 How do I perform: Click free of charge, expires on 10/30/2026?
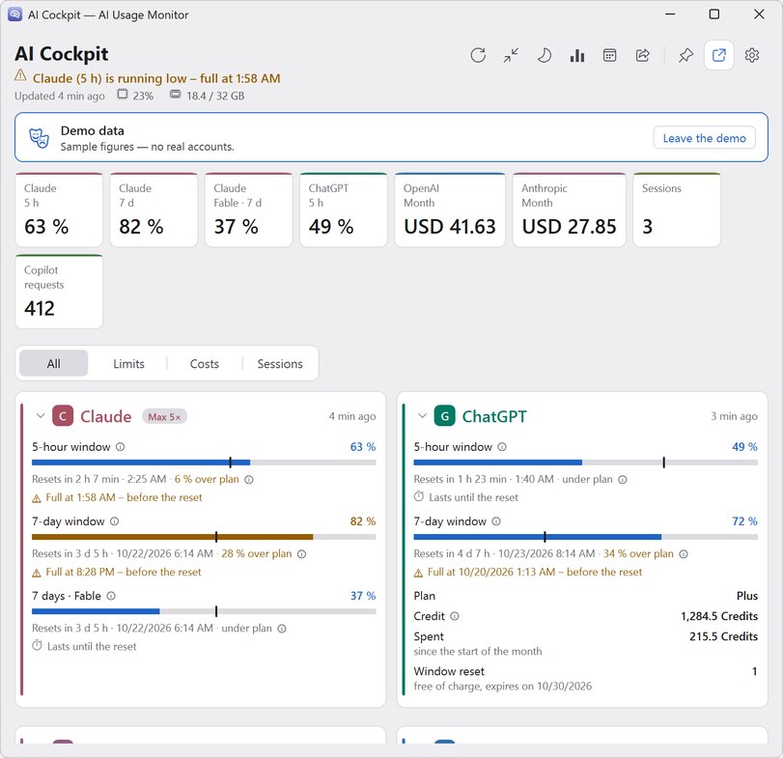[x=502, y=687]
